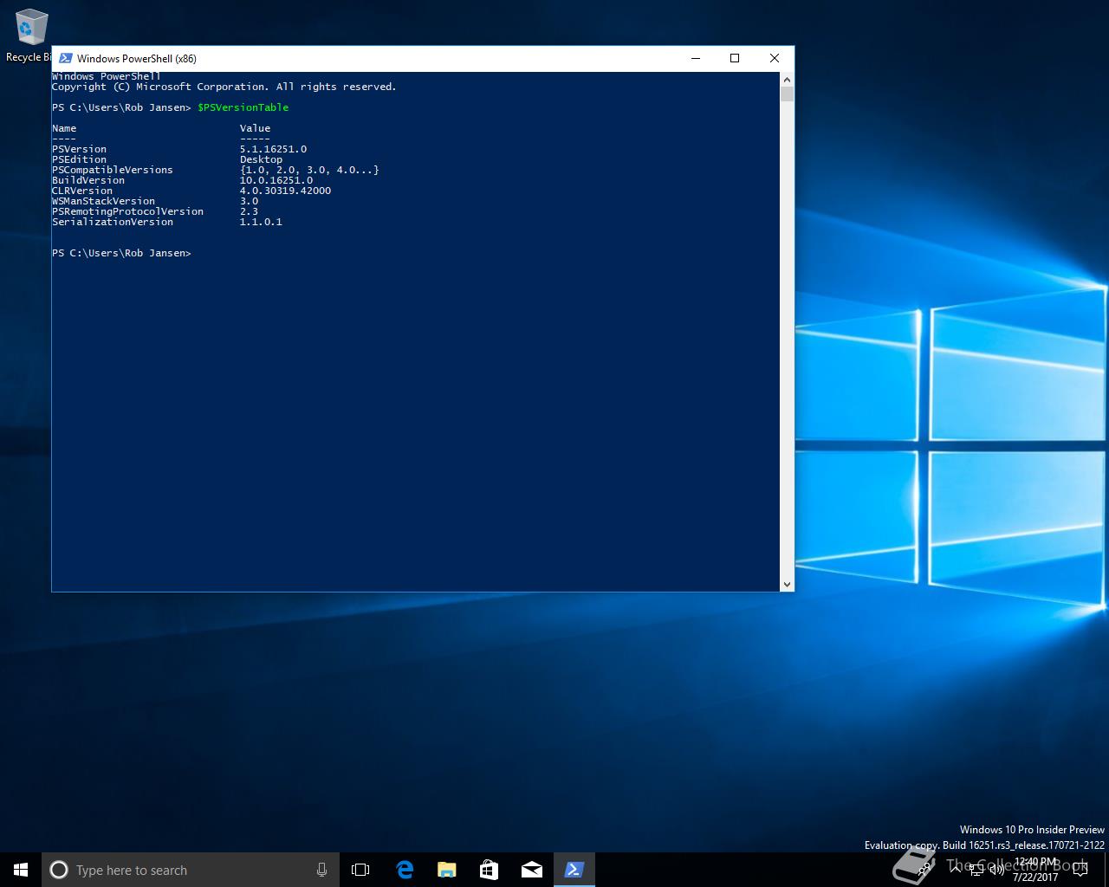This screenshot has width=1109, height=887.
Task: Open the Mail app from the taskbar
Action: pyautogui.click(x=532, y=870)
